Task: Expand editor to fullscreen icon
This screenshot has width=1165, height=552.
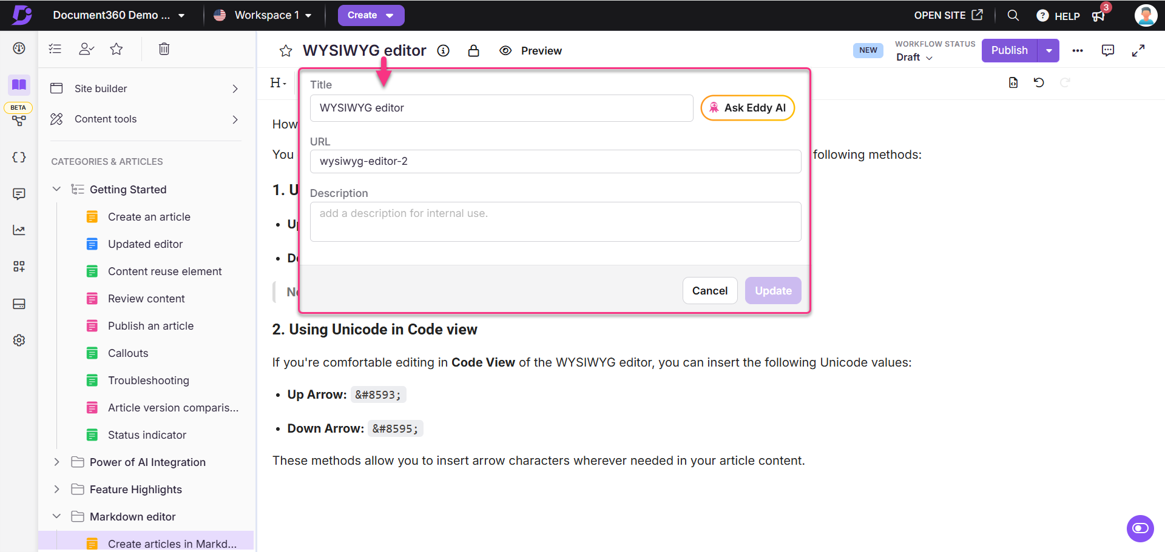Action: (x=1138, y=51)
